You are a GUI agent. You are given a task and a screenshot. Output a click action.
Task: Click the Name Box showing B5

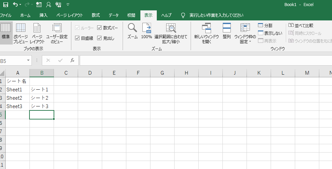[x=13, y=61]
